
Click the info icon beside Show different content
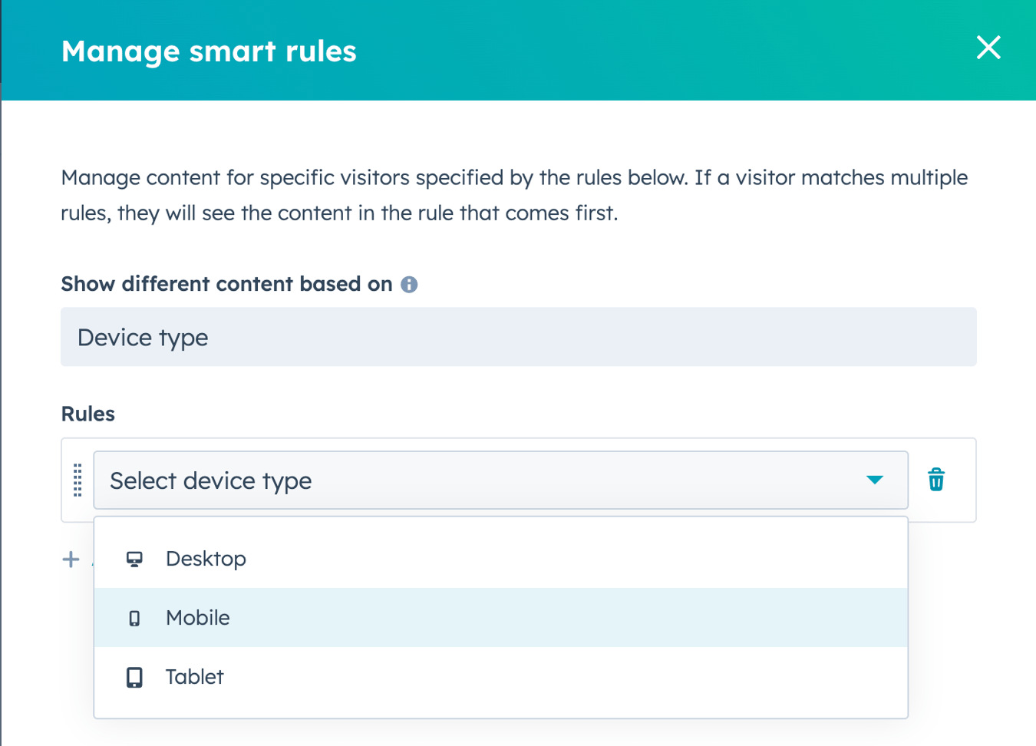pos(410,285)
